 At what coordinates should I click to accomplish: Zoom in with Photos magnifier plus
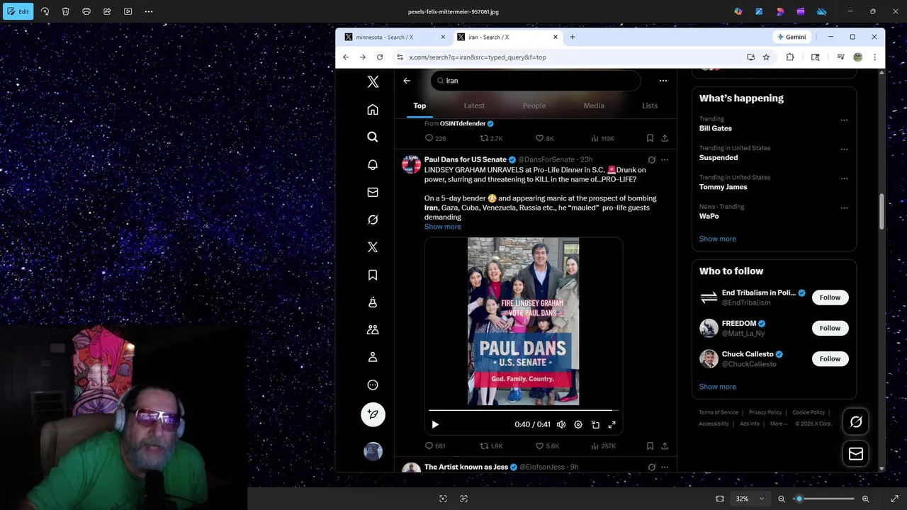[865, 499]
